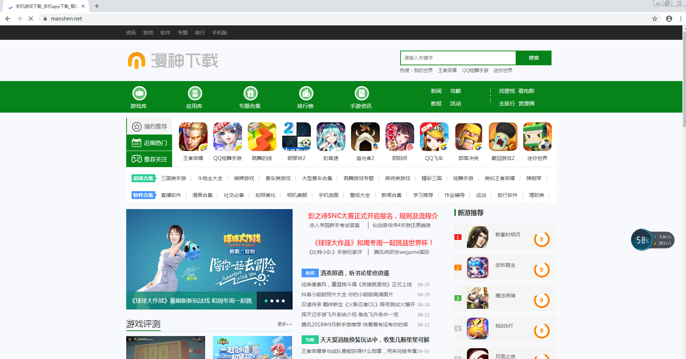Bookmark this page with the star icon
The height and width of the screenshot is (359, 686).
coord(655,19)
